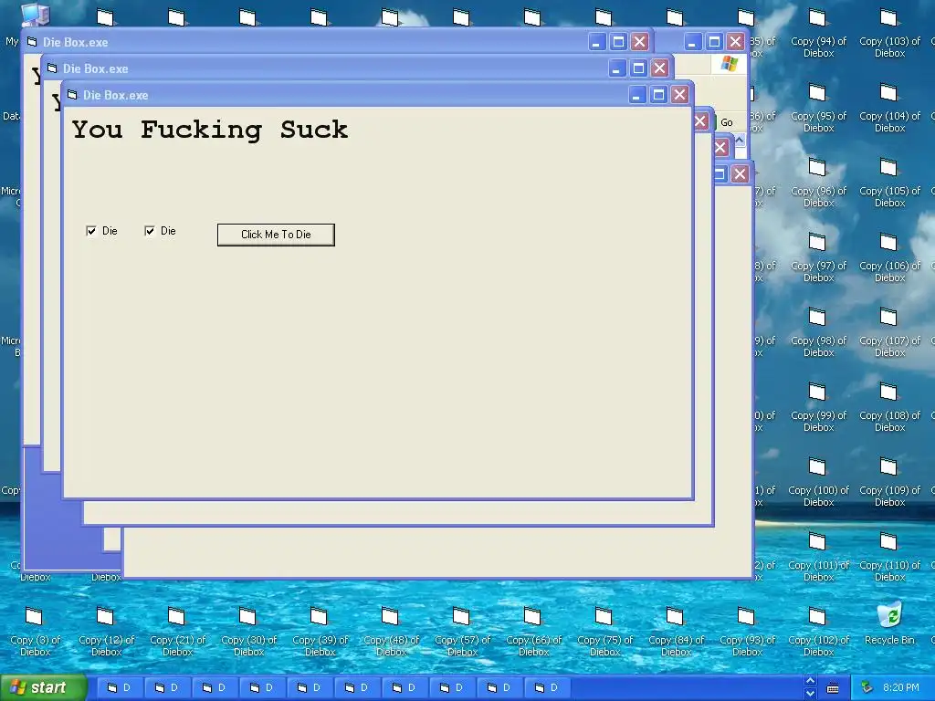This screenshot has width=935, height=701.
Task: Minimize the frontmost Die Box.exe window
Action: 636,95
